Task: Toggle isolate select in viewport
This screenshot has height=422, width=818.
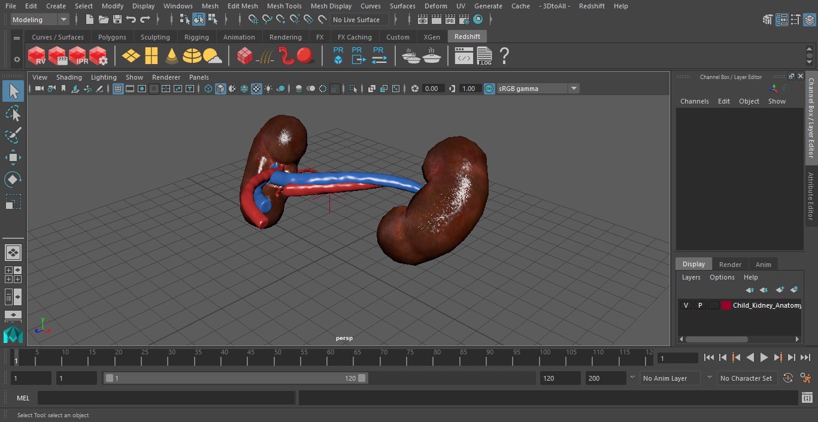Action: click(353, 89)
